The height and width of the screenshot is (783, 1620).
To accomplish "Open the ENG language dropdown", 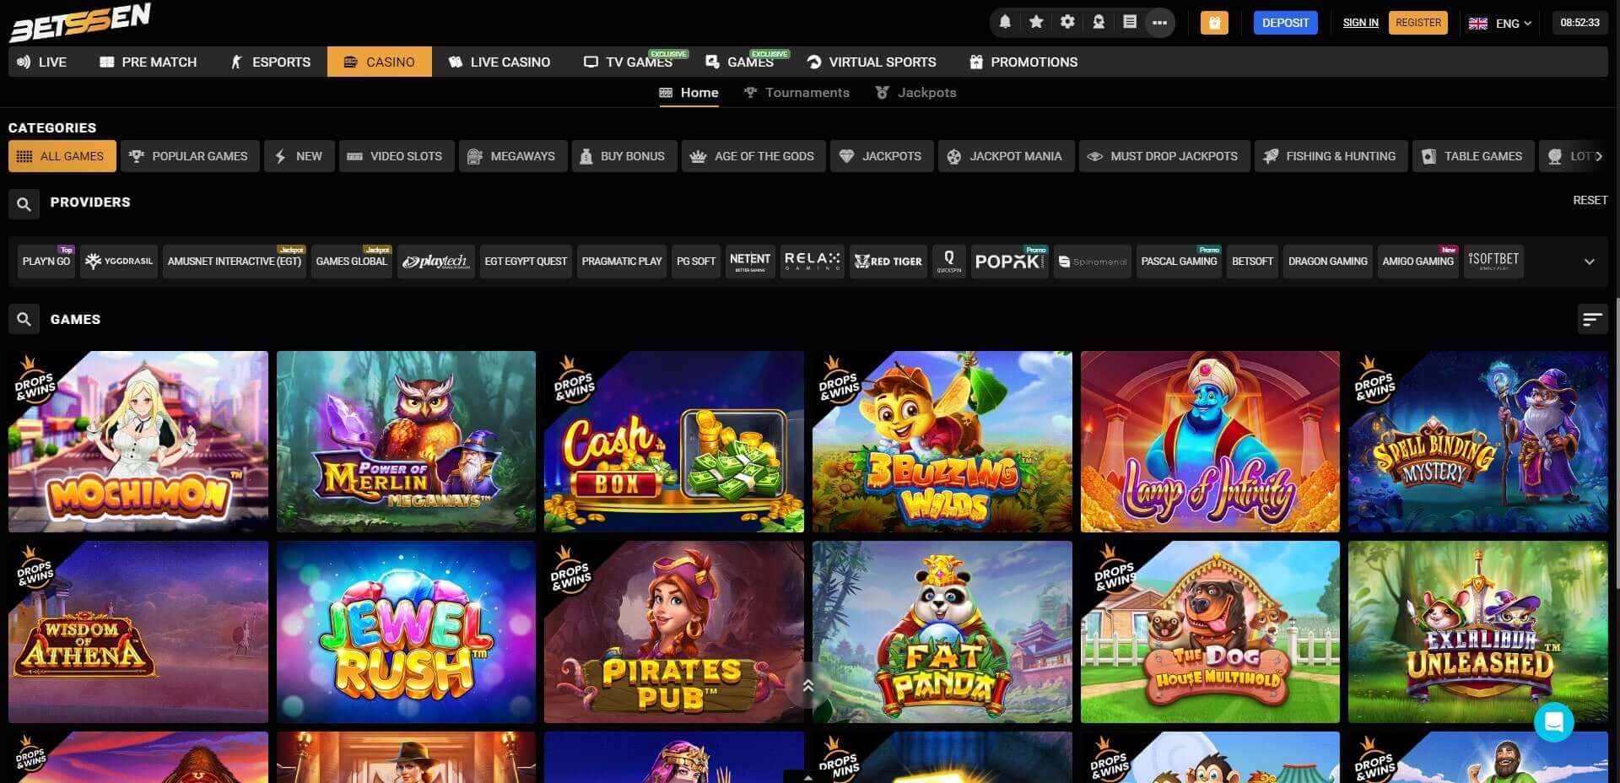I will [1500, 23].
